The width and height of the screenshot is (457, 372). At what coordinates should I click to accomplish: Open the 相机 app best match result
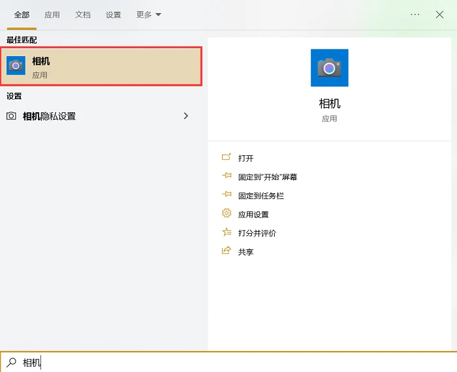[101, 67]
